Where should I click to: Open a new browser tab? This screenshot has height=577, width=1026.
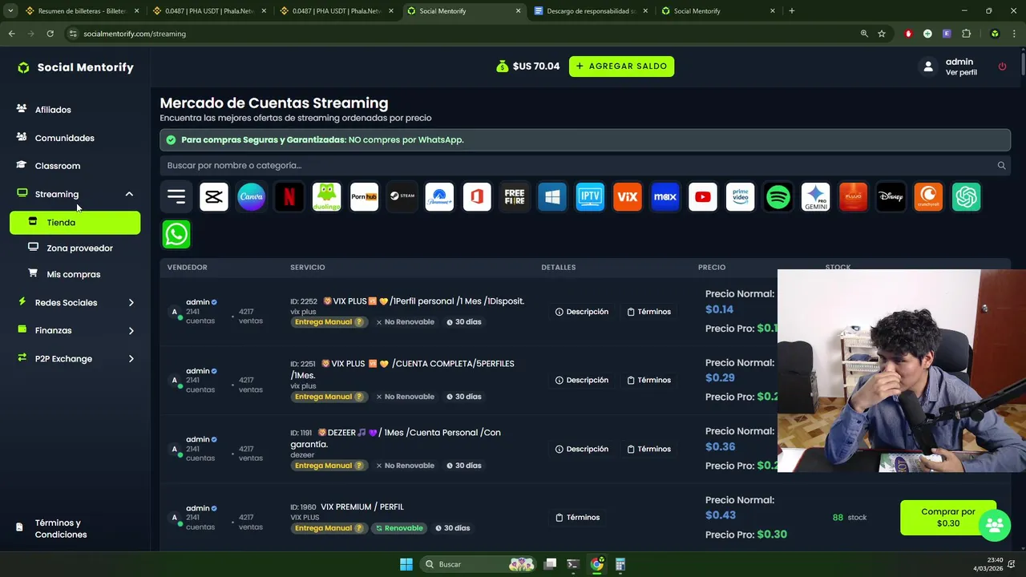coord(792,11)
